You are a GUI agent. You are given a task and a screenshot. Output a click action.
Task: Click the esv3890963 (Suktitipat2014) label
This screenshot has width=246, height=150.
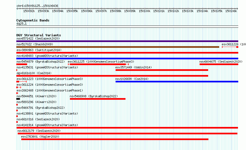(x=39, y=50)
